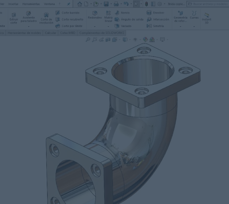Click the pin icon beside the menu bar

point(68,4)
